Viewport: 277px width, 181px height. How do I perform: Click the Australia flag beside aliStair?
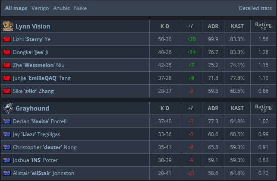click(x=7, y=173)
